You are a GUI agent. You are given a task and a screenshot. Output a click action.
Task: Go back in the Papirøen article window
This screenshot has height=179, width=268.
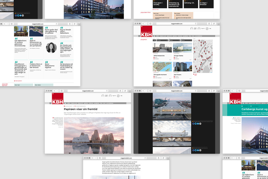[x=54, y=91]
